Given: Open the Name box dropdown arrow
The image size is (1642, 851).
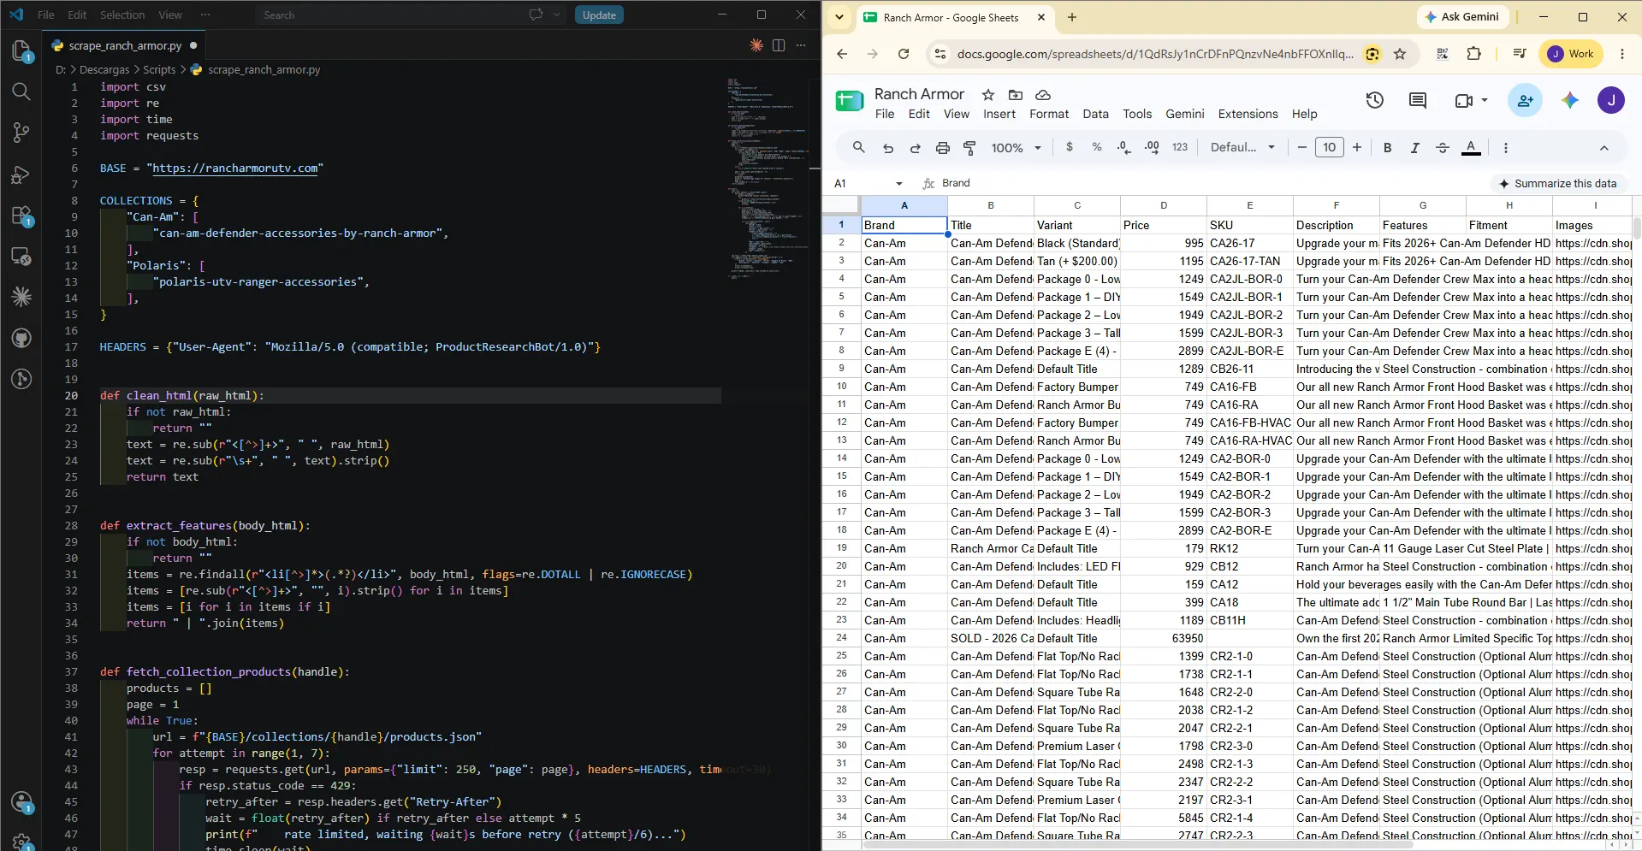Looking at the screenshot, I should tap(898, 183).
